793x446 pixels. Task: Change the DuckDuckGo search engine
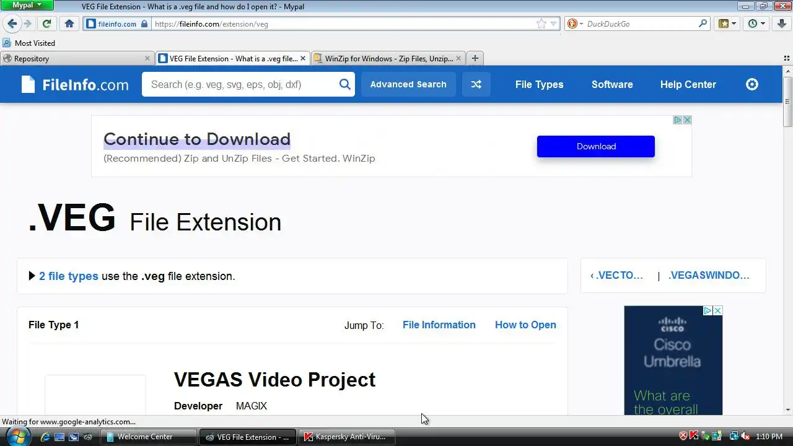(575, 24)
